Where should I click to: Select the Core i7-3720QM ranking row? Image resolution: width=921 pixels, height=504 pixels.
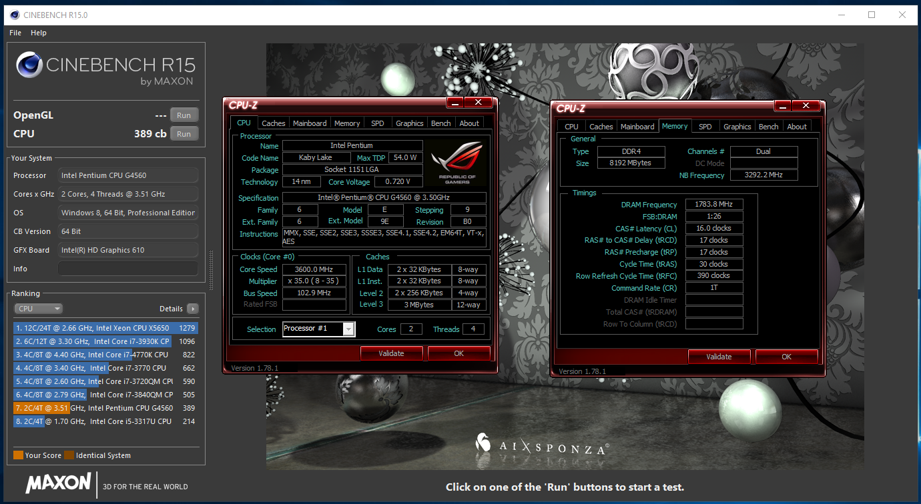[x=106, y=381]
